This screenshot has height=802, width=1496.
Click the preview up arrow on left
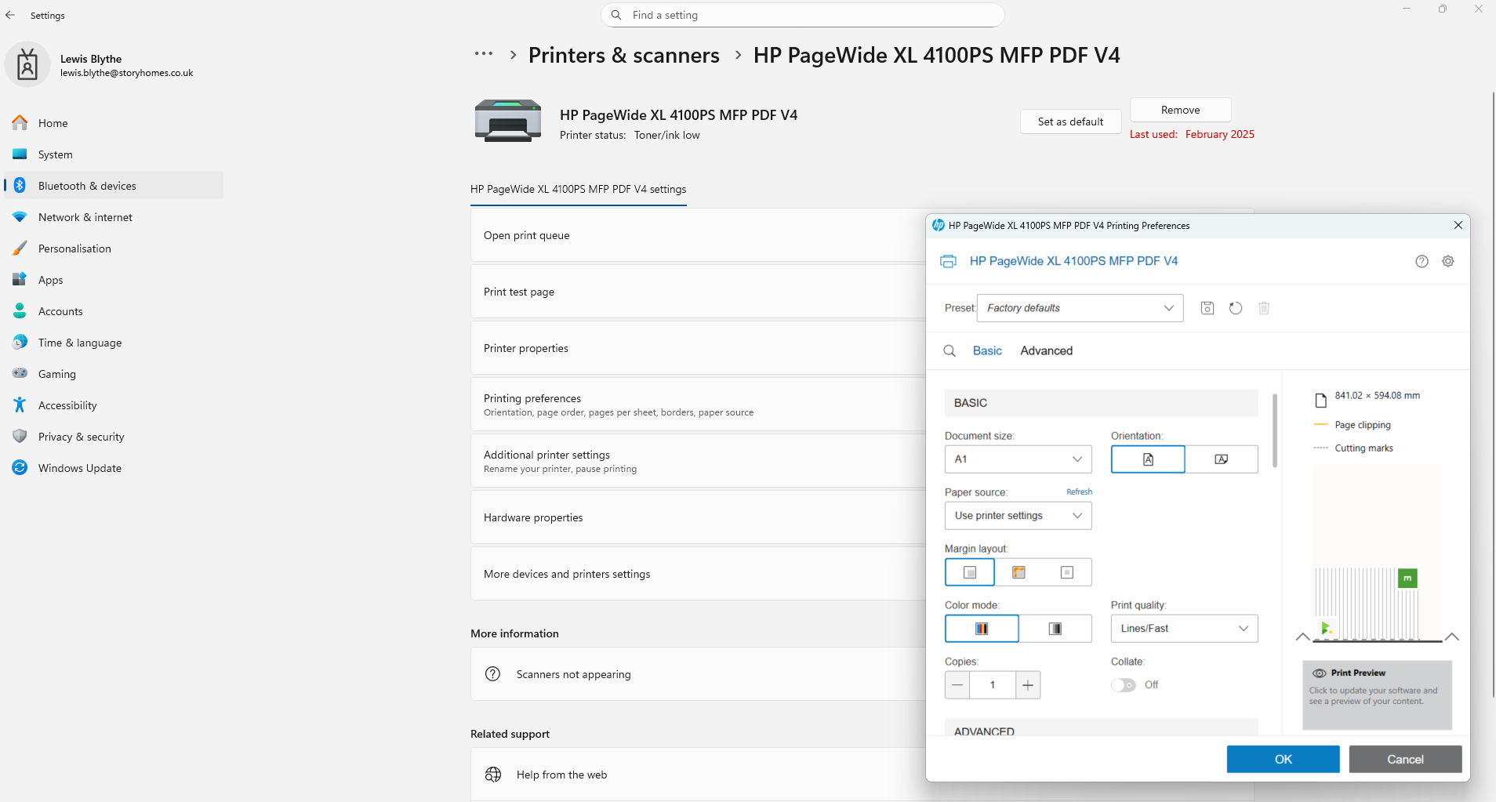[1302, 637]
